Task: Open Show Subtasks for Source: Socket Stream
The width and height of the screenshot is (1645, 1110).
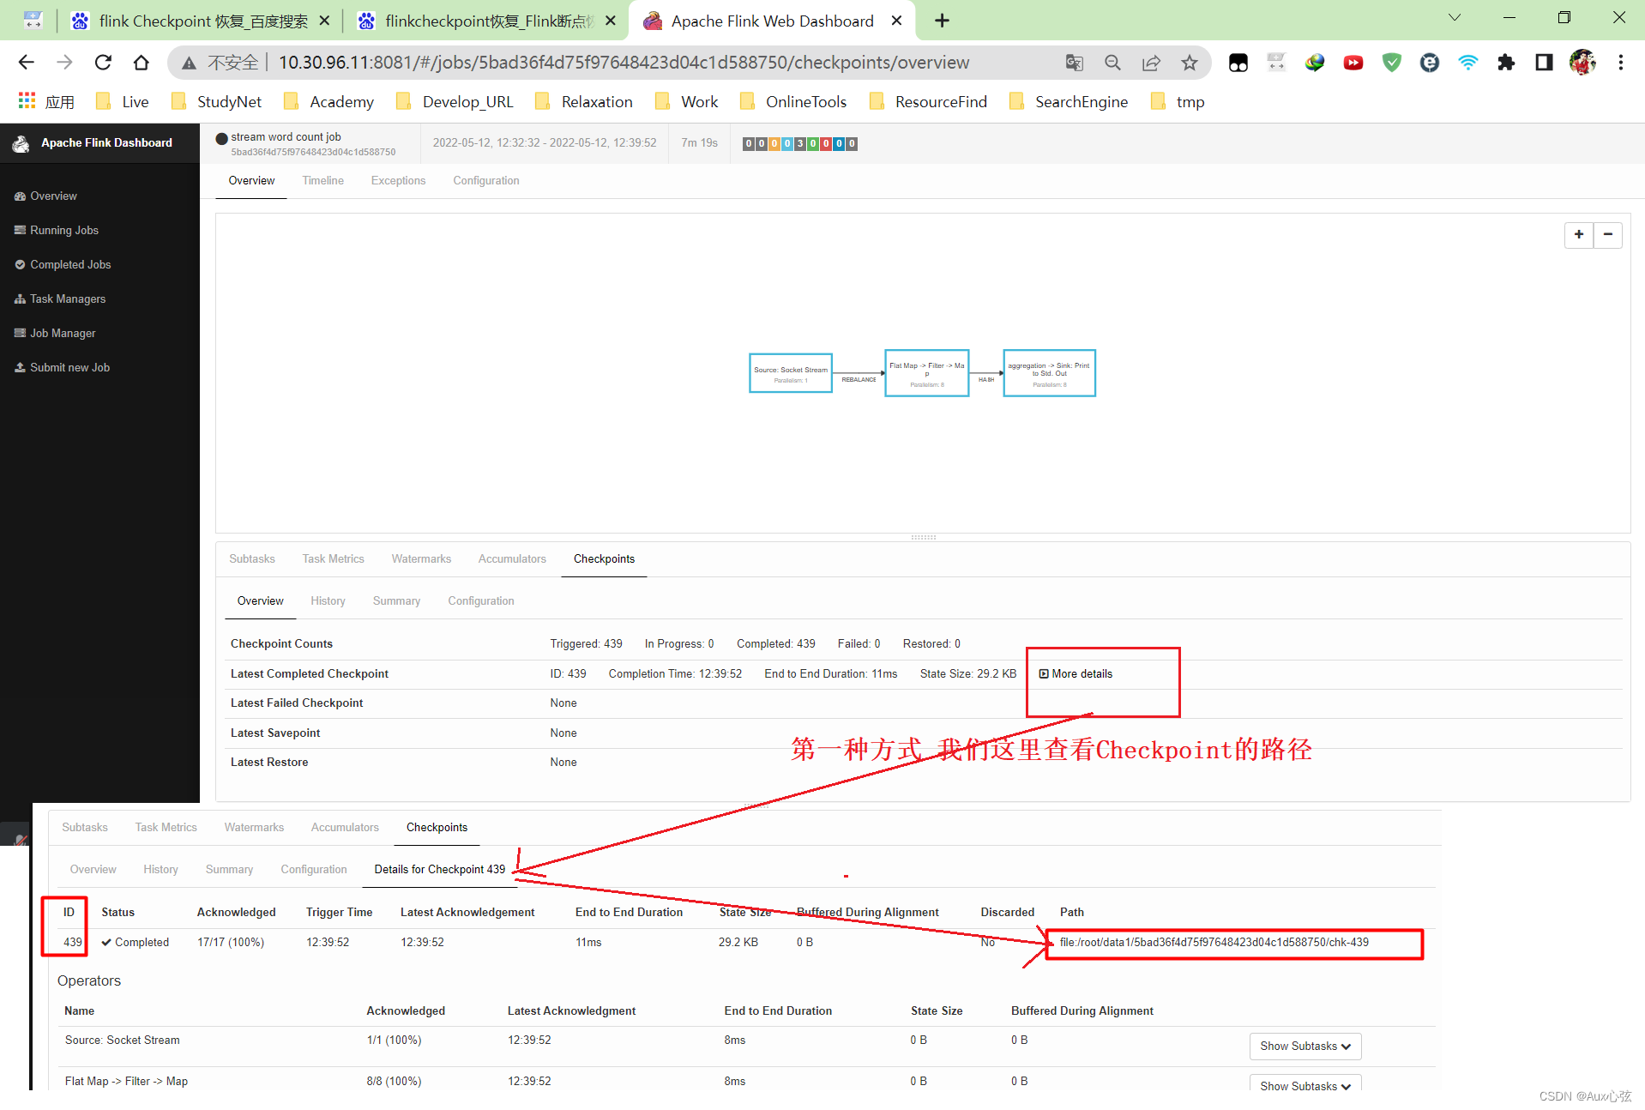Action: coord(1304,1046)
